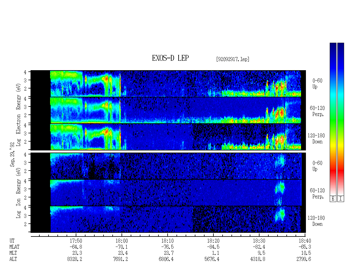The width and height of the screenshot is (345, 267).
Task: Click MLT value 23.7
Action: coord(169,253)
